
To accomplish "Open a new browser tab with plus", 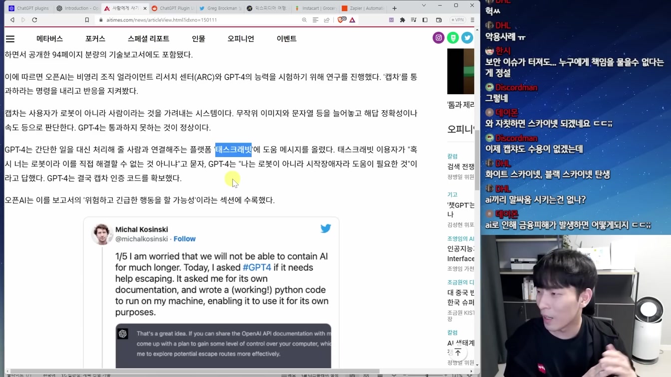I will [394, 8].
